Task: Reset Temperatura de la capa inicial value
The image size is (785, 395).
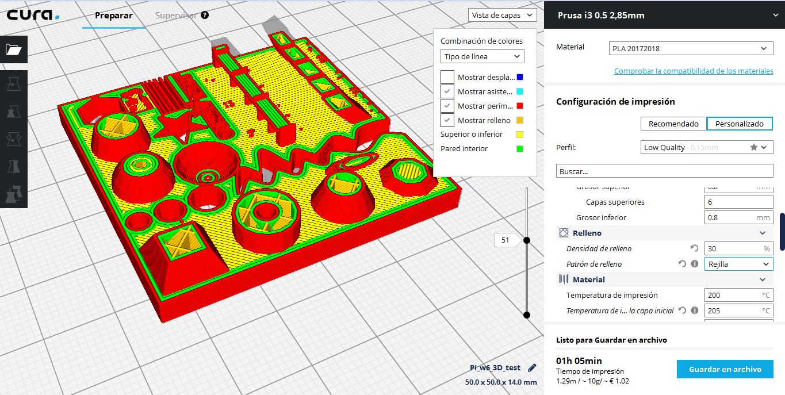Action: tap(682, 310)
